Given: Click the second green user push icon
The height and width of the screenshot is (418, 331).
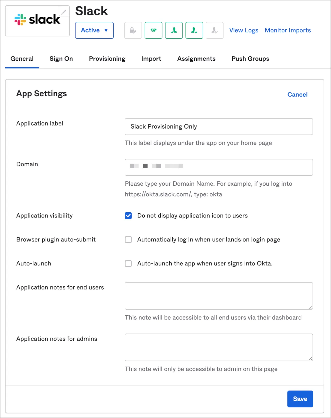Looking at the screenshot, I should tap(194, 30).
